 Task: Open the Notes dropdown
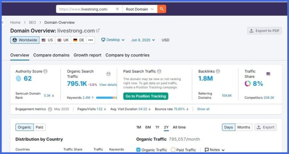215,150
